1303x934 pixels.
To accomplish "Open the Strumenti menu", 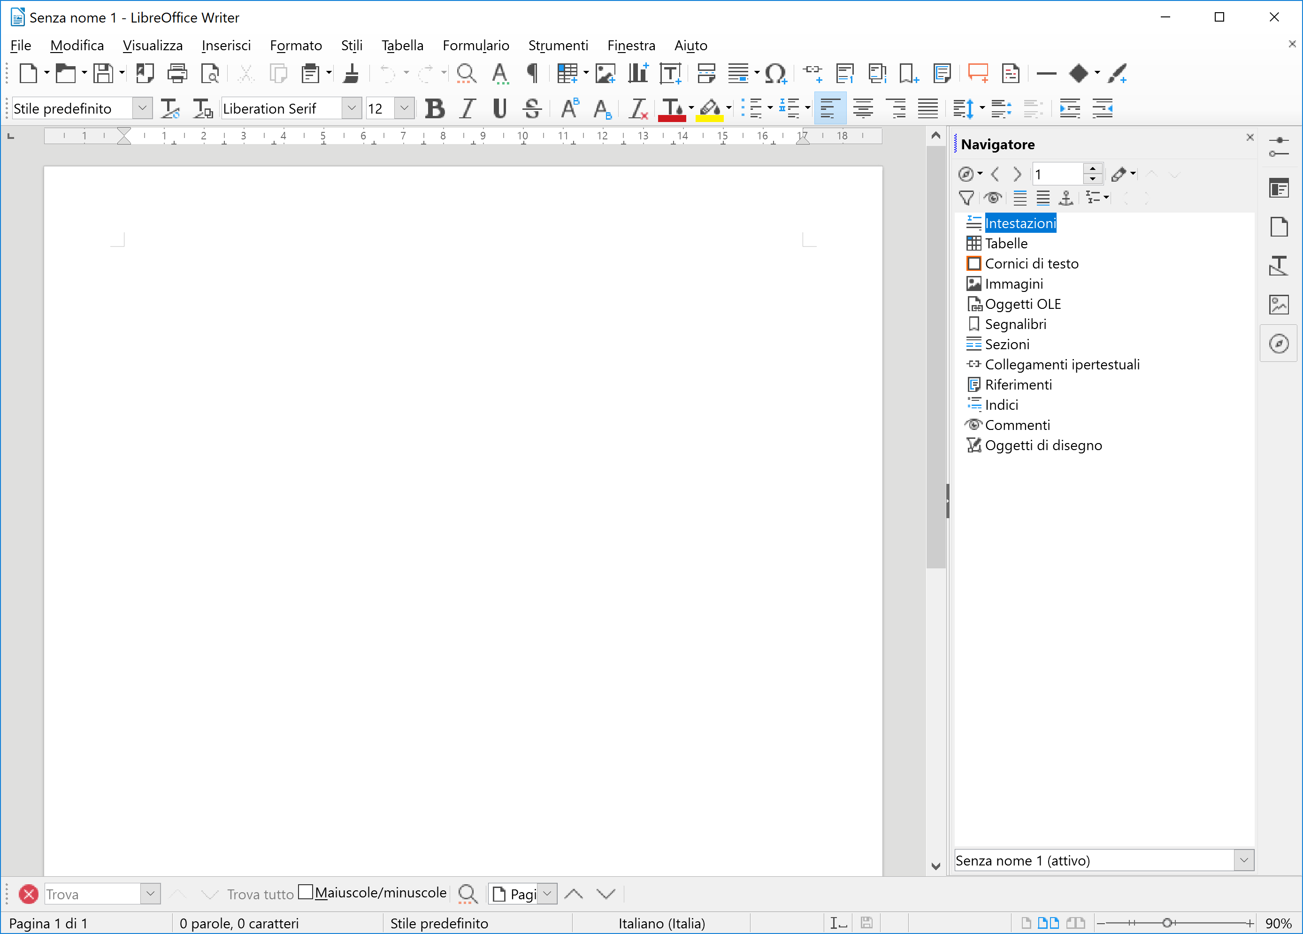I will tap(557, 46).
